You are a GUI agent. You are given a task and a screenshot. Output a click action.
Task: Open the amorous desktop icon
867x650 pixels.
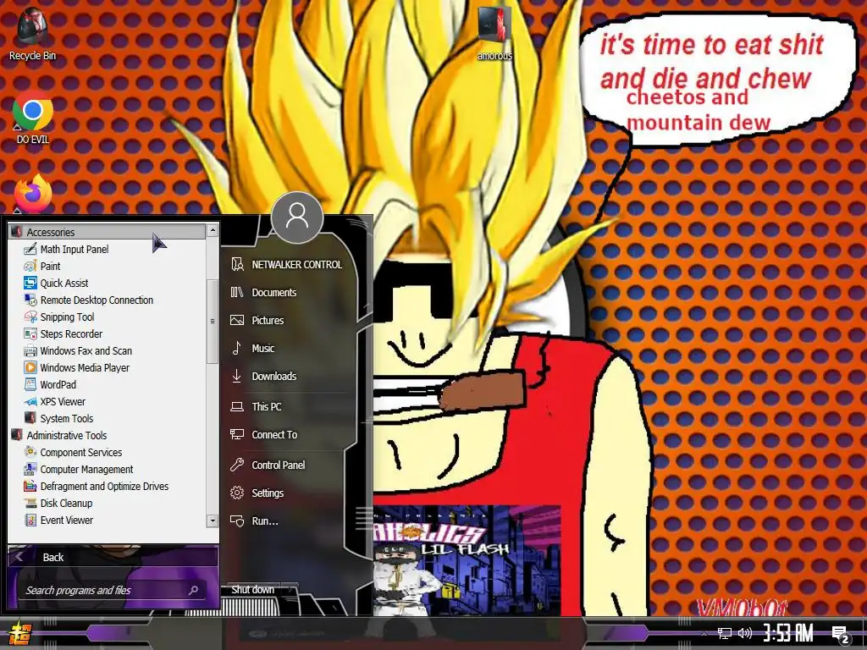[494, 33]
